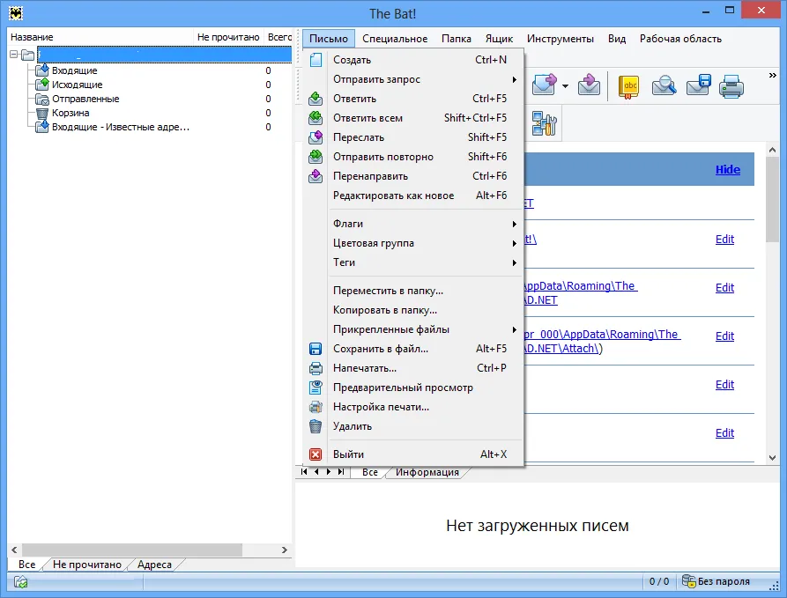The image size is (787, 598).
Task: Choose Ответить from the menu
Action: 413,99
